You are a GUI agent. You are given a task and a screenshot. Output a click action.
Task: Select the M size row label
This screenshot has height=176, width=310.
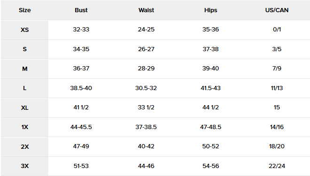coord(25,69)
